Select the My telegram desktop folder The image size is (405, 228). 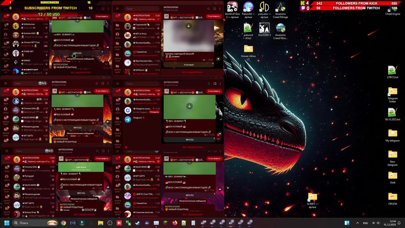pos(392,136)
